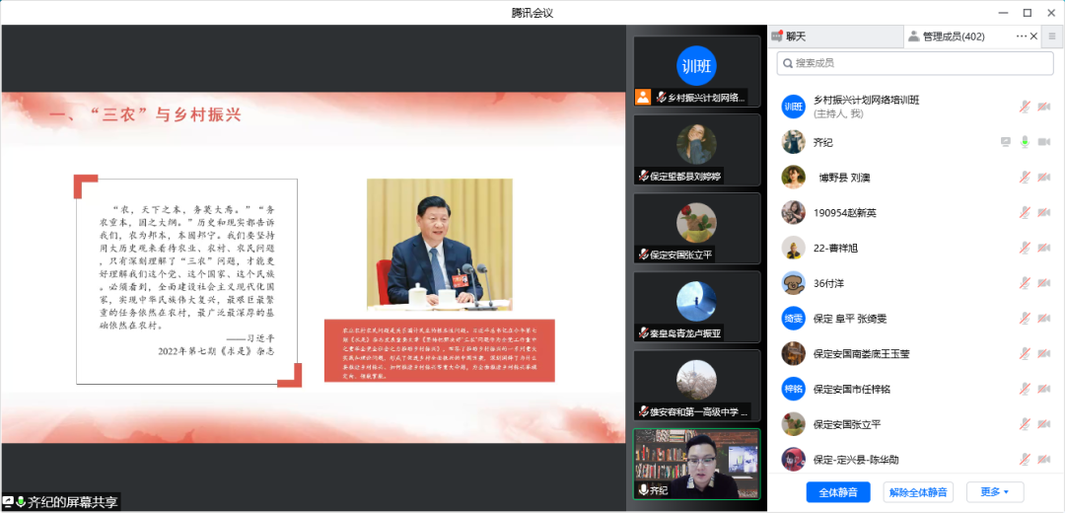This screenshot has width=1065, height=513.
Task: Select 保定 阜平 张绮雯 in member list
Action: [849, 319]
